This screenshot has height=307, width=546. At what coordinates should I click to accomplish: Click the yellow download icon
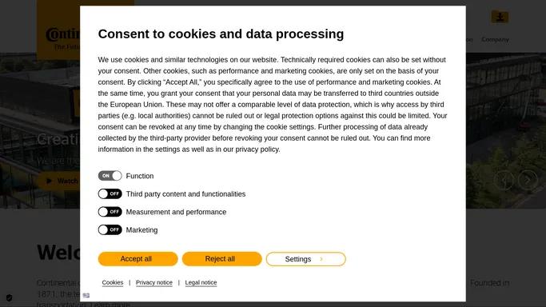coord(500,17)
